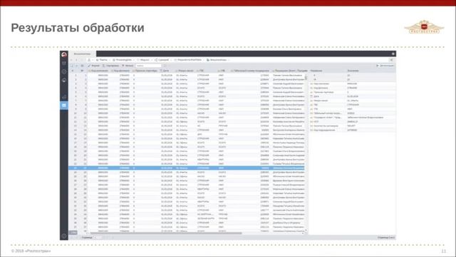Image resolution: width=456 pixels, height=257 pixels.
Task: Open the last breadcrumb item with the folder icon
Action: click(217, 60)
